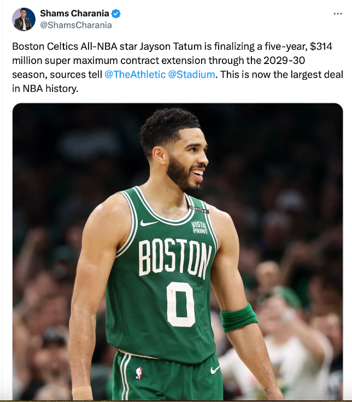Click the Nike swoosh on the shorts
The image size is (352, 402).
pos(215,369)
